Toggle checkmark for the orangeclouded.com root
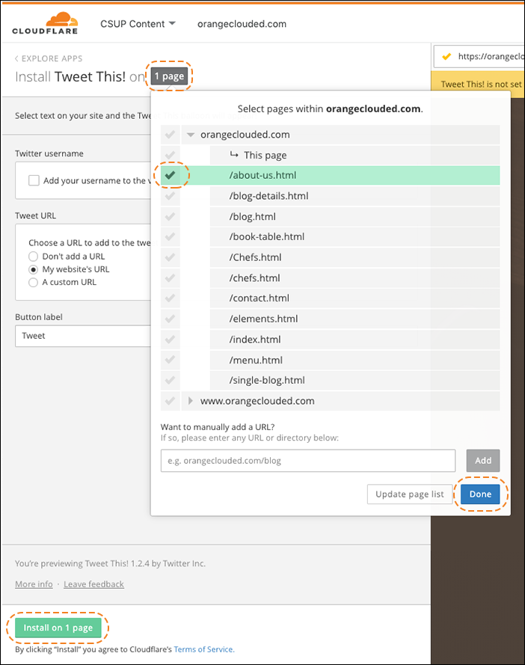The image size is (525, 665). click(171, 135)
